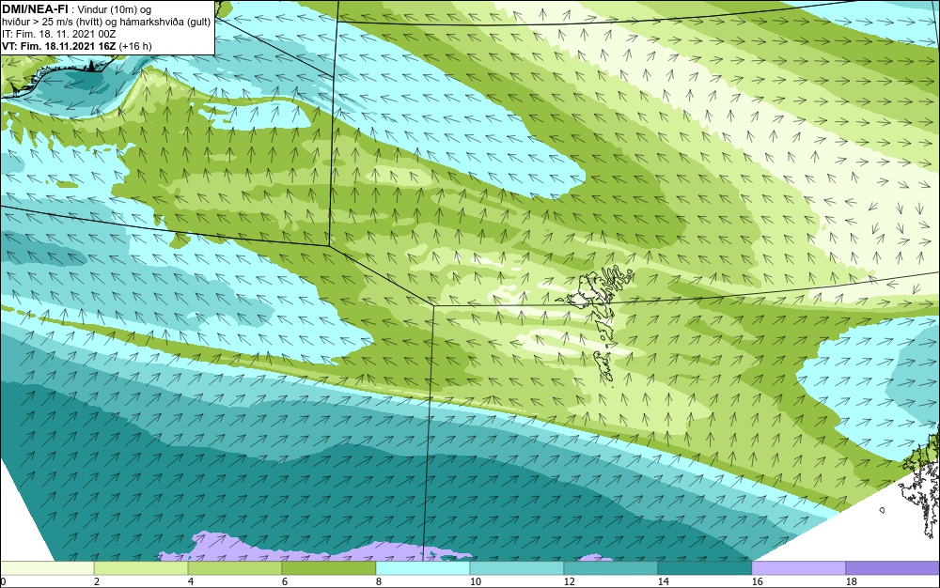
Task: Click the purple legend swatch above 18 m/s
Action: coord(893,568)
